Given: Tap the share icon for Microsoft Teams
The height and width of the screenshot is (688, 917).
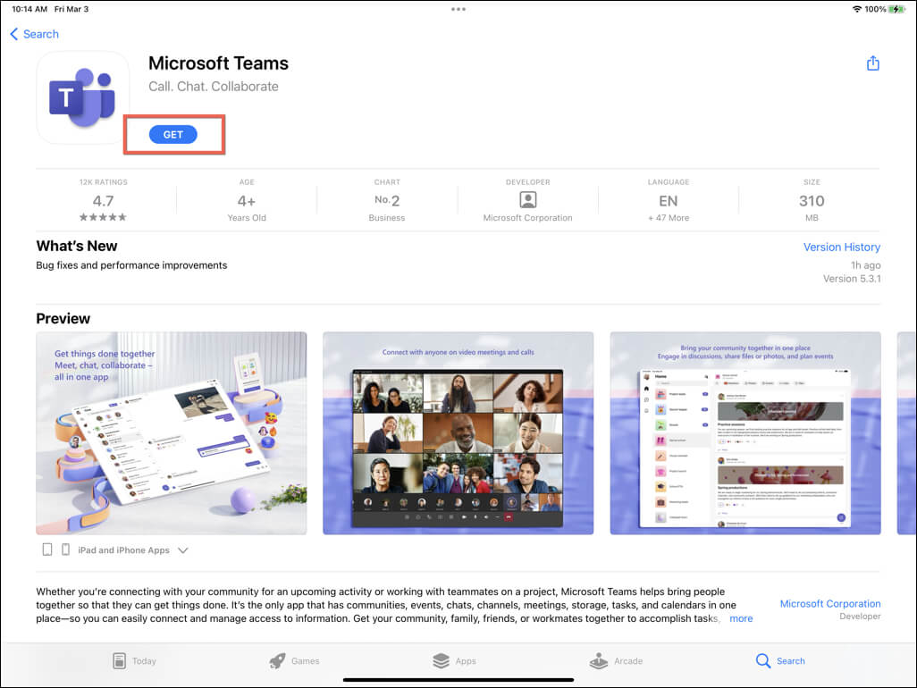Looking at the screenshot, I should coord(872,63).
